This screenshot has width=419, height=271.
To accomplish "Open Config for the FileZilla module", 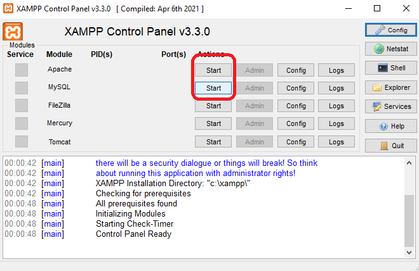I will point(296,106).
